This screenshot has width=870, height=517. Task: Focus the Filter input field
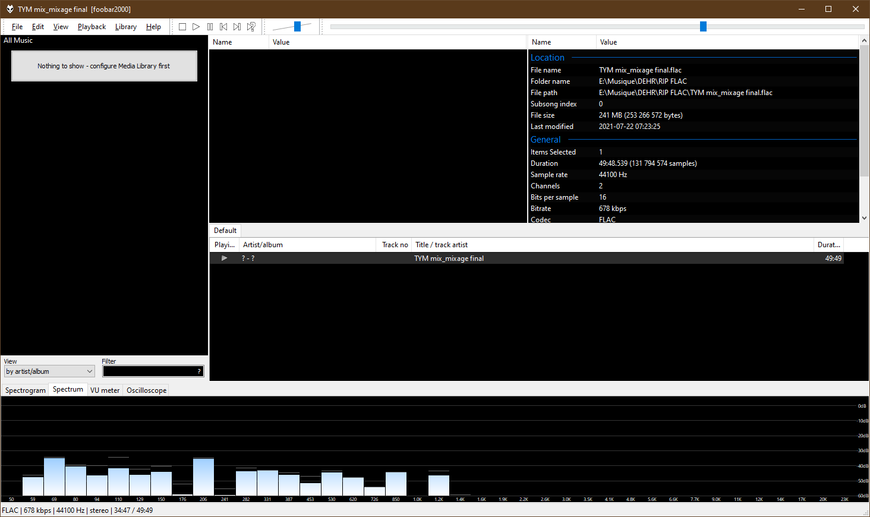tap(153, 371)
